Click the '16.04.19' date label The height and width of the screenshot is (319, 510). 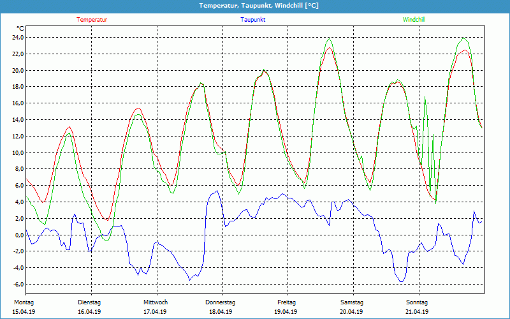coord(89,312)
